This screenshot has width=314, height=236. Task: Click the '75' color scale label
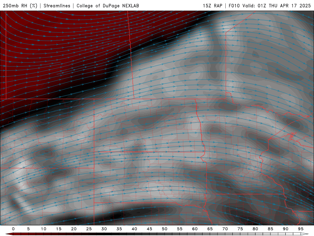(x=240, y=229)
